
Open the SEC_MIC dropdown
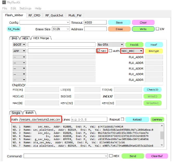132,51
